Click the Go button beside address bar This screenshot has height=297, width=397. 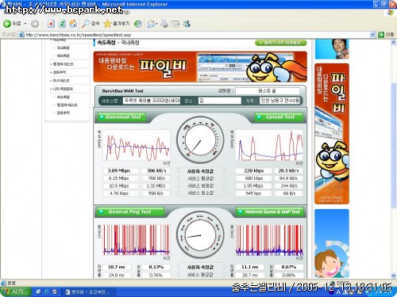386,35
